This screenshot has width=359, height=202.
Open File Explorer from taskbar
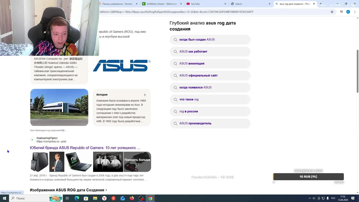coord(95,198)
